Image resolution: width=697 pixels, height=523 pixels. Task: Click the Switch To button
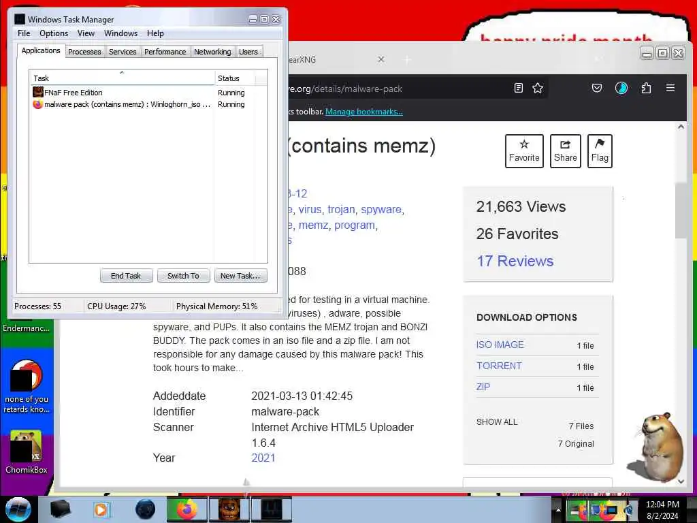tap(183, 276)
